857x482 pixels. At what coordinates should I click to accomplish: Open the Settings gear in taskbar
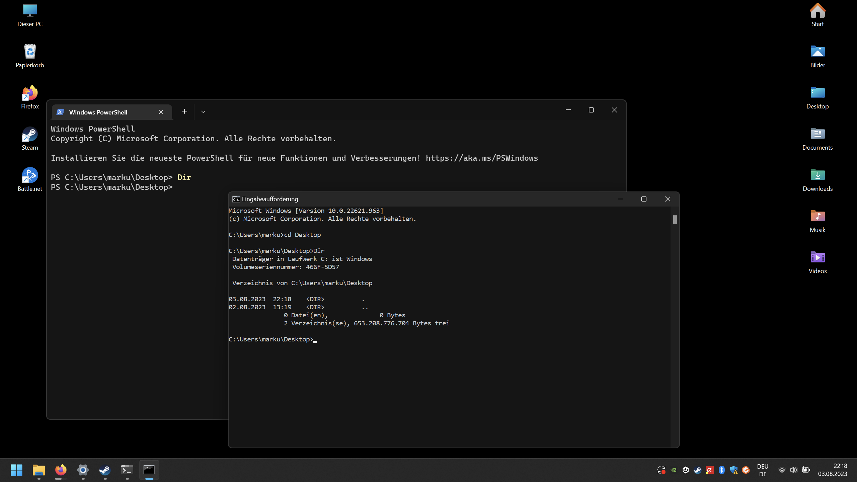(x=83, y=470)
